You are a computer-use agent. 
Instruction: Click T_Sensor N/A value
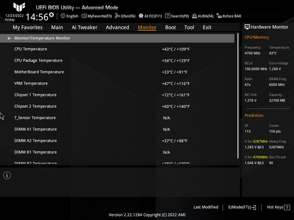click(x=166, y=118)
